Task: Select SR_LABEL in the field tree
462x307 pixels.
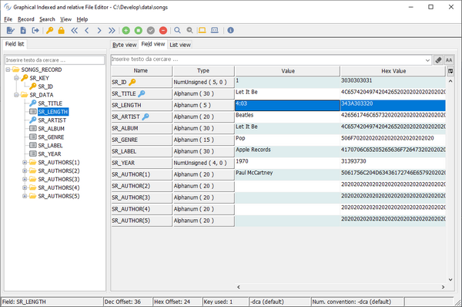Action: 50,146
